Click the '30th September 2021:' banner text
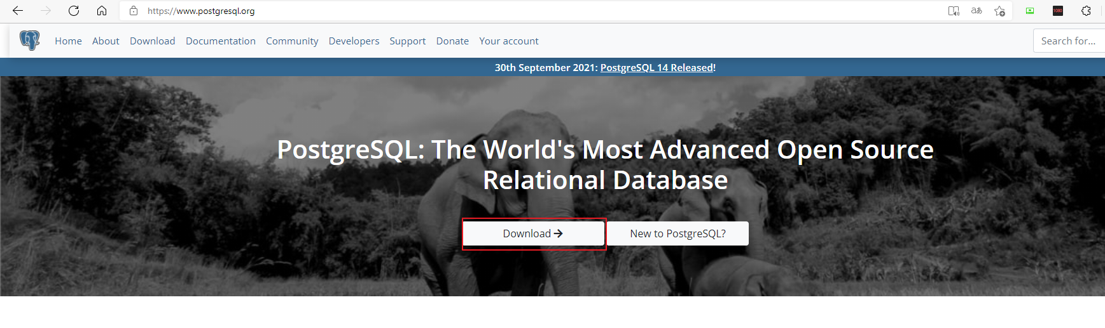 click(546, 67)
